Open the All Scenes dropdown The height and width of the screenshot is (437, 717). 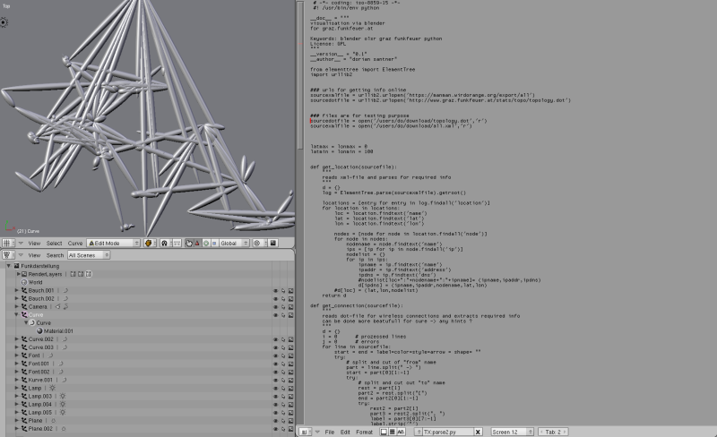coord(87,255)
